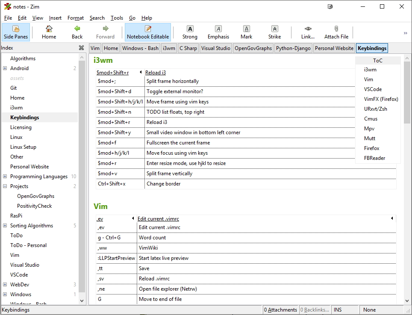Apply Emphasis italic formatting

tap(218, 32)
